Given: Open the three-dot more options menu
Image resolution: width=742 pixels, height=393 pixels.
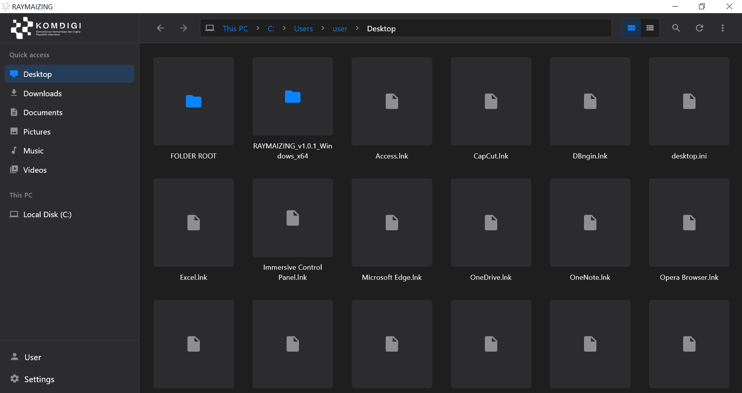Looking at the screenshot, I should click(723, 28).
